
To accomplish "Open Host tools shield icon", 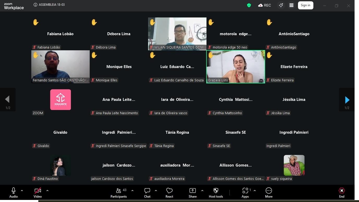I will pyautogui.click(x=216, y=193).
